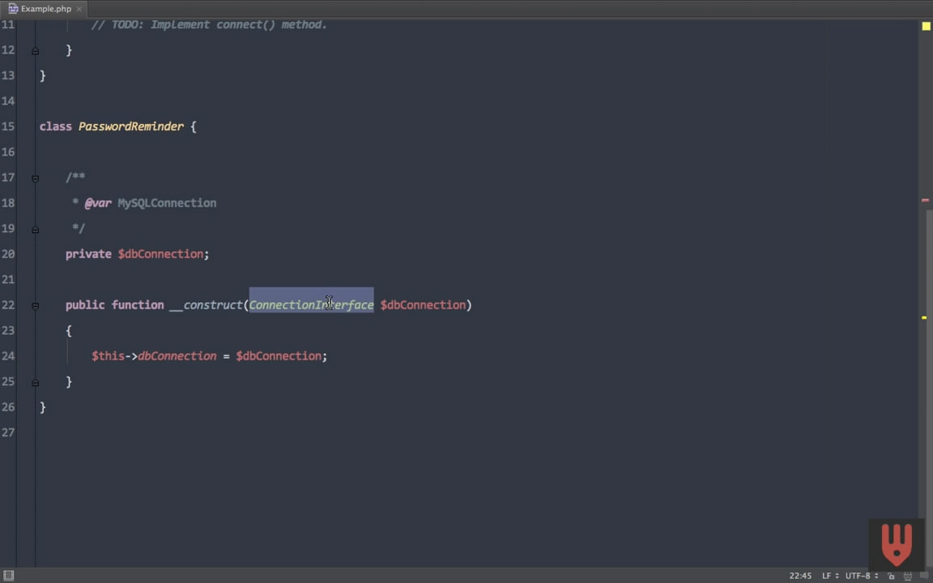The height and width of the screenshot is (583, 933).
Task: Click the TODO comment on line 11
Action: pyautogui.click(x=209, y=24)
